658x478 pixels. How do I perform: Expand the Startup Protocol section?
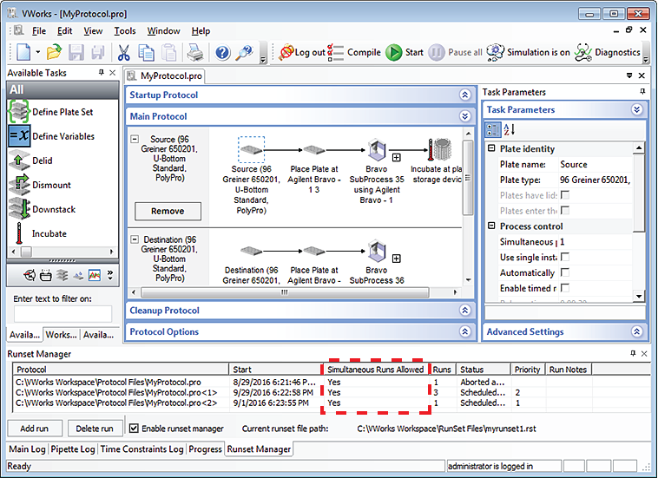(466, 95)
